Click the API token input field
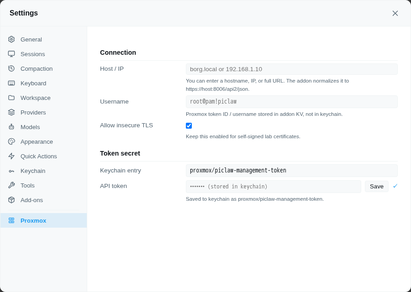Screen dimensions: 411x292 [274, 187]
